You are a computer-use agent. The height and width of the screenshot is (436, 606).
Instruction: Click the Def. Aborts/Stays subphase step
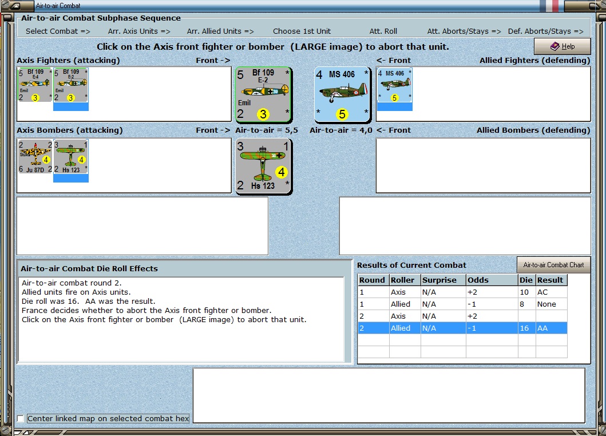(546, 31)
